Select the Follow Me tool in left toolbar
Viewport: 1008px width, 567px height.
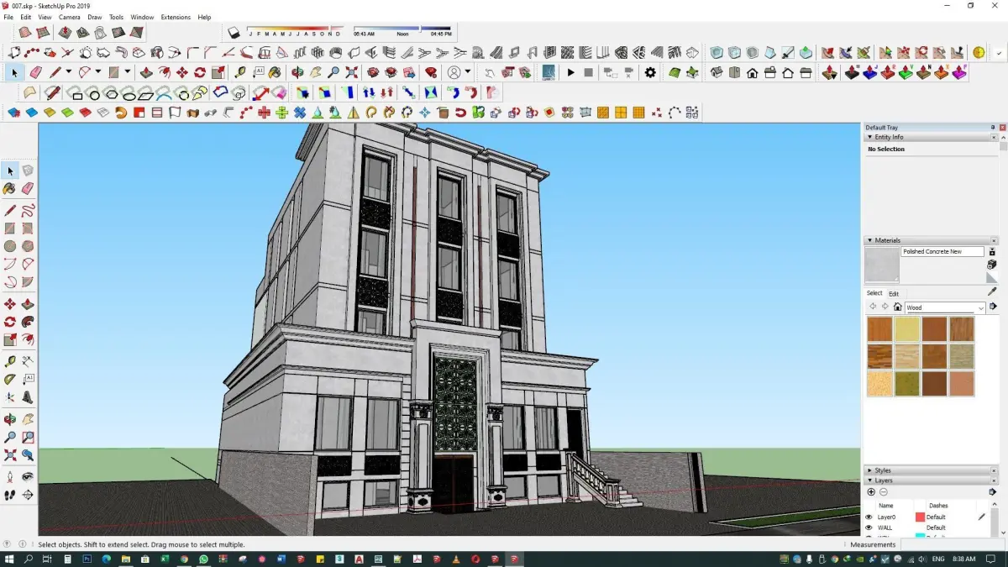tap(28, 322)
